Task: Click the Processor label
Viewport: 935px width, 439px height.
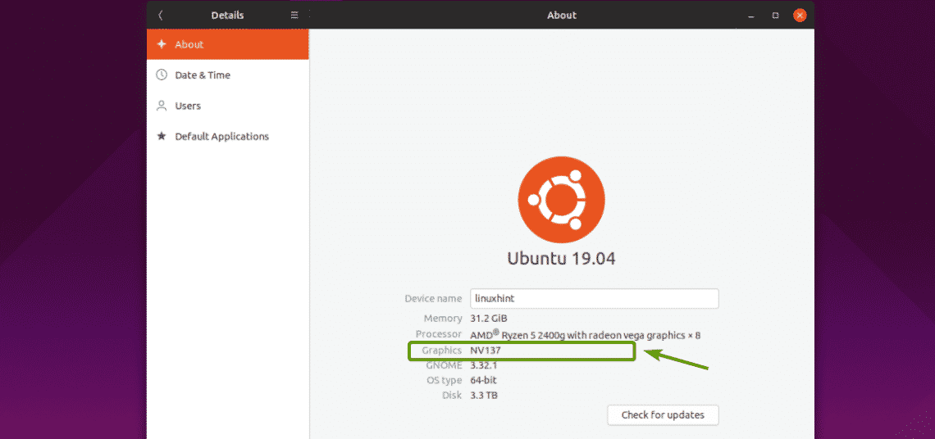Action: pos(439,335)
